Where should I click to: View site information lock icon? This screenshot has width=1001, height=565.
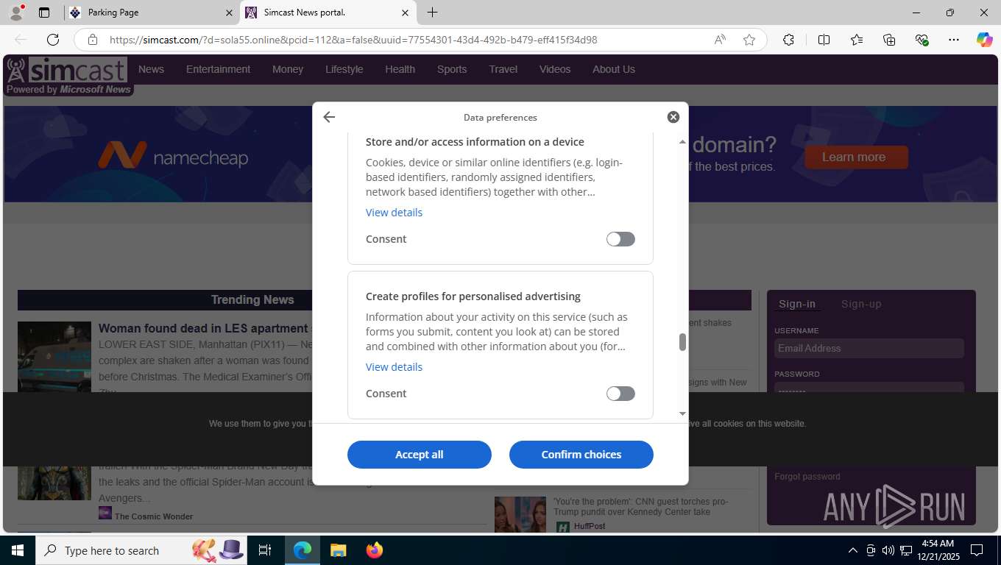pos(93,40)
